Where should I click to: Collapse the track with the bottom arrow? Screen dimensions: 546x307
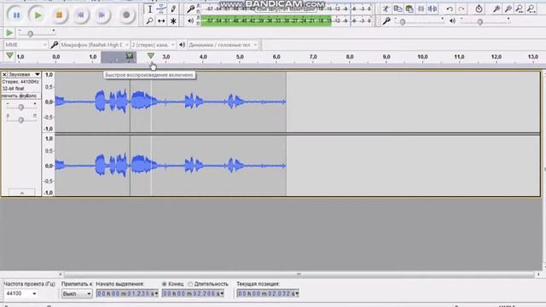(x=21, y=193)
